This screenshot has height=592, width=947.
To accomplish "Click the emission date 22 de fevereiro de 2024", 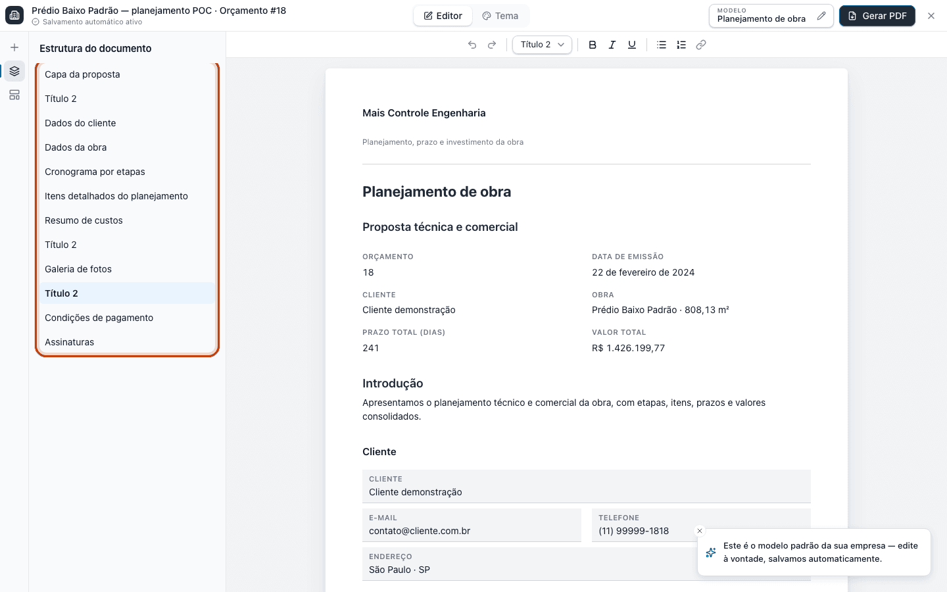I will [x=643, y=272].
